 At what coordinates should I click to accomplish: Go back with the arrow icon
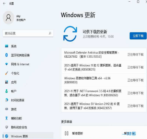(x=4, y=4)
